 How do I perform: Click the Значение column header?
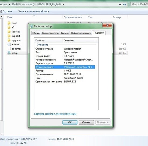coord(79,40)
